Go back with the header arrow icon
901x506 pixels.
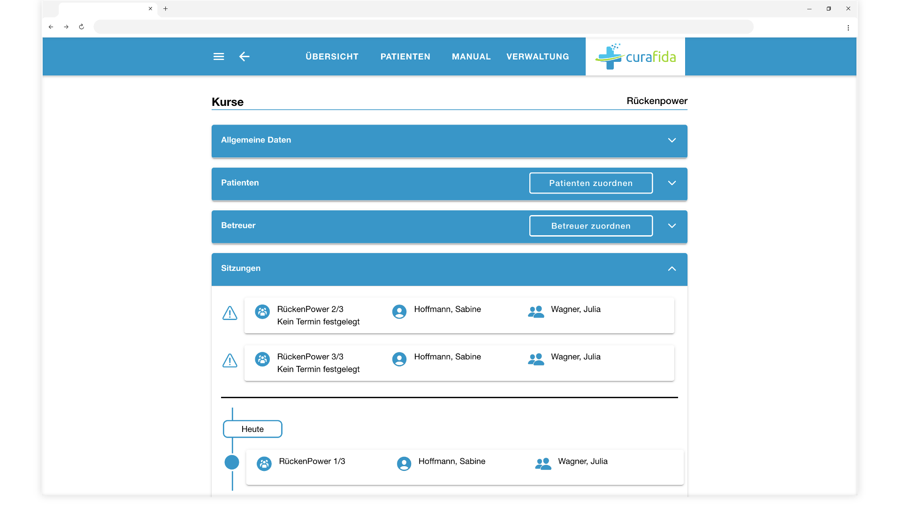tap(244, 57)
